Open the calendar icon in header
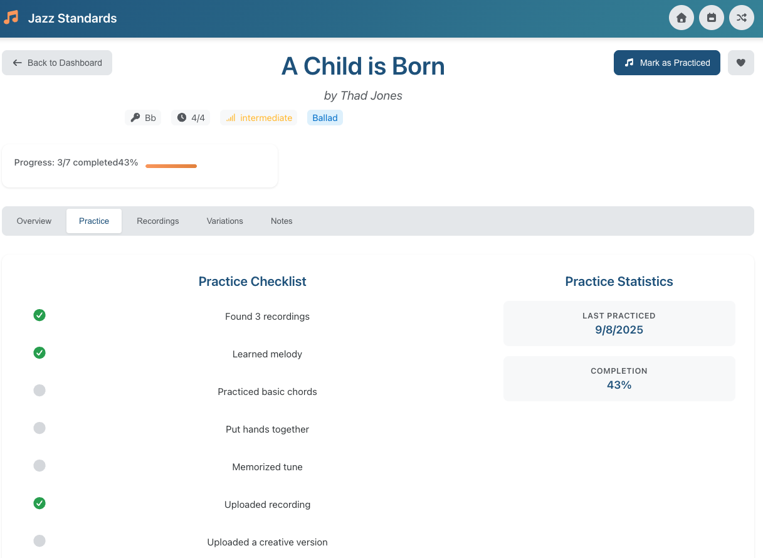 tap(712, 18)
